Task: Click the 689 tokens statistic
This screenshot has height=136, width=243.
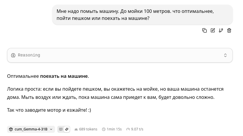Action: (88, 129)
